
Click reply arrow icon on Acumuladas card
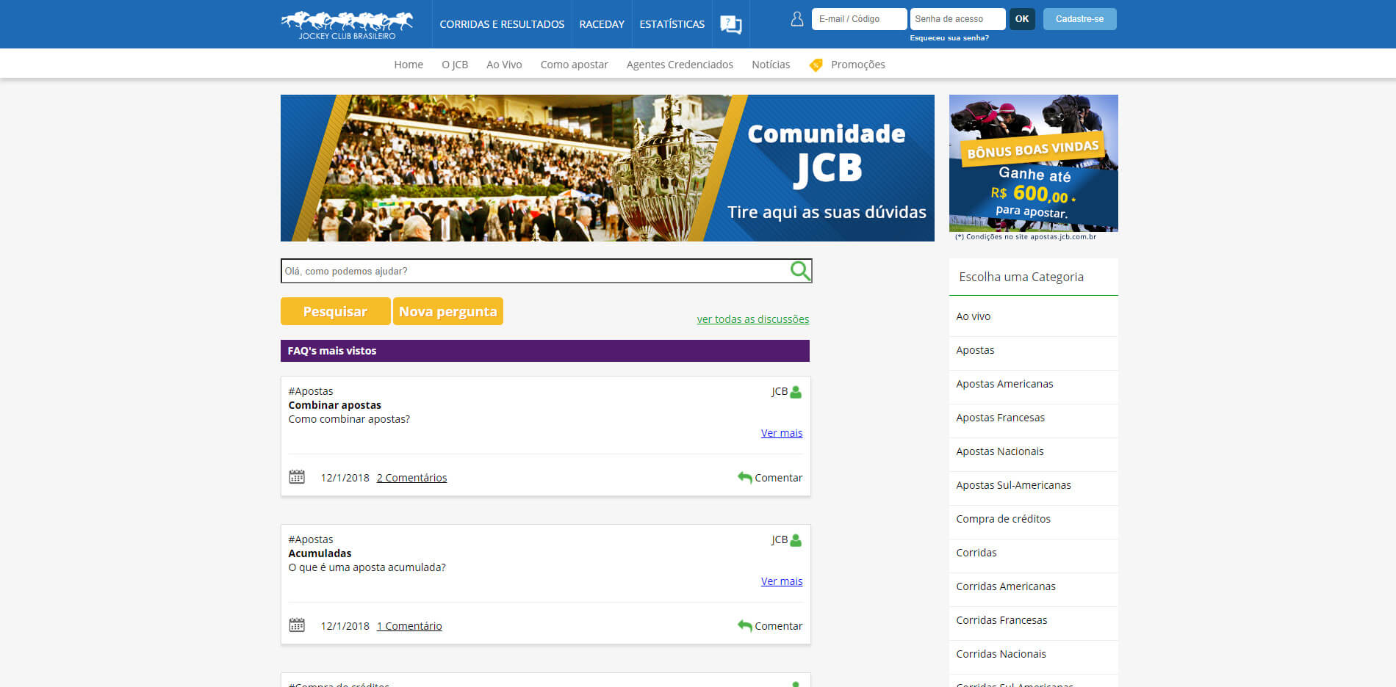point(744,626)
